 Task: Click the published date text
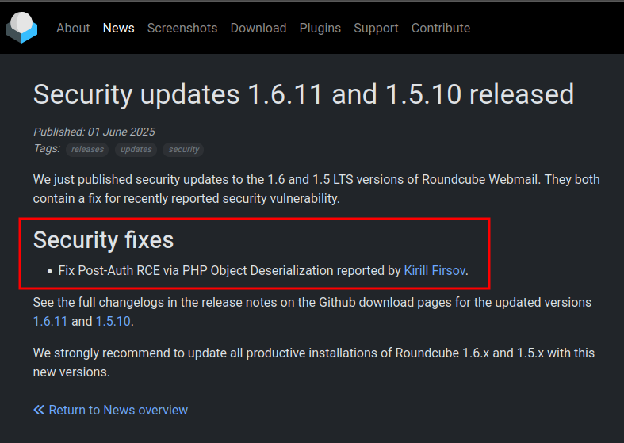[94, 132]
